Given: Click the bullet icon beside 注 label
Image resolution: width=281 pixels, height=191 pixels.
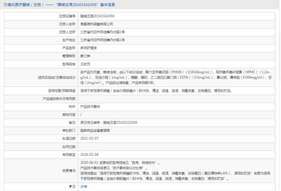Looking at the screenshot, I should tap(70, 187).
